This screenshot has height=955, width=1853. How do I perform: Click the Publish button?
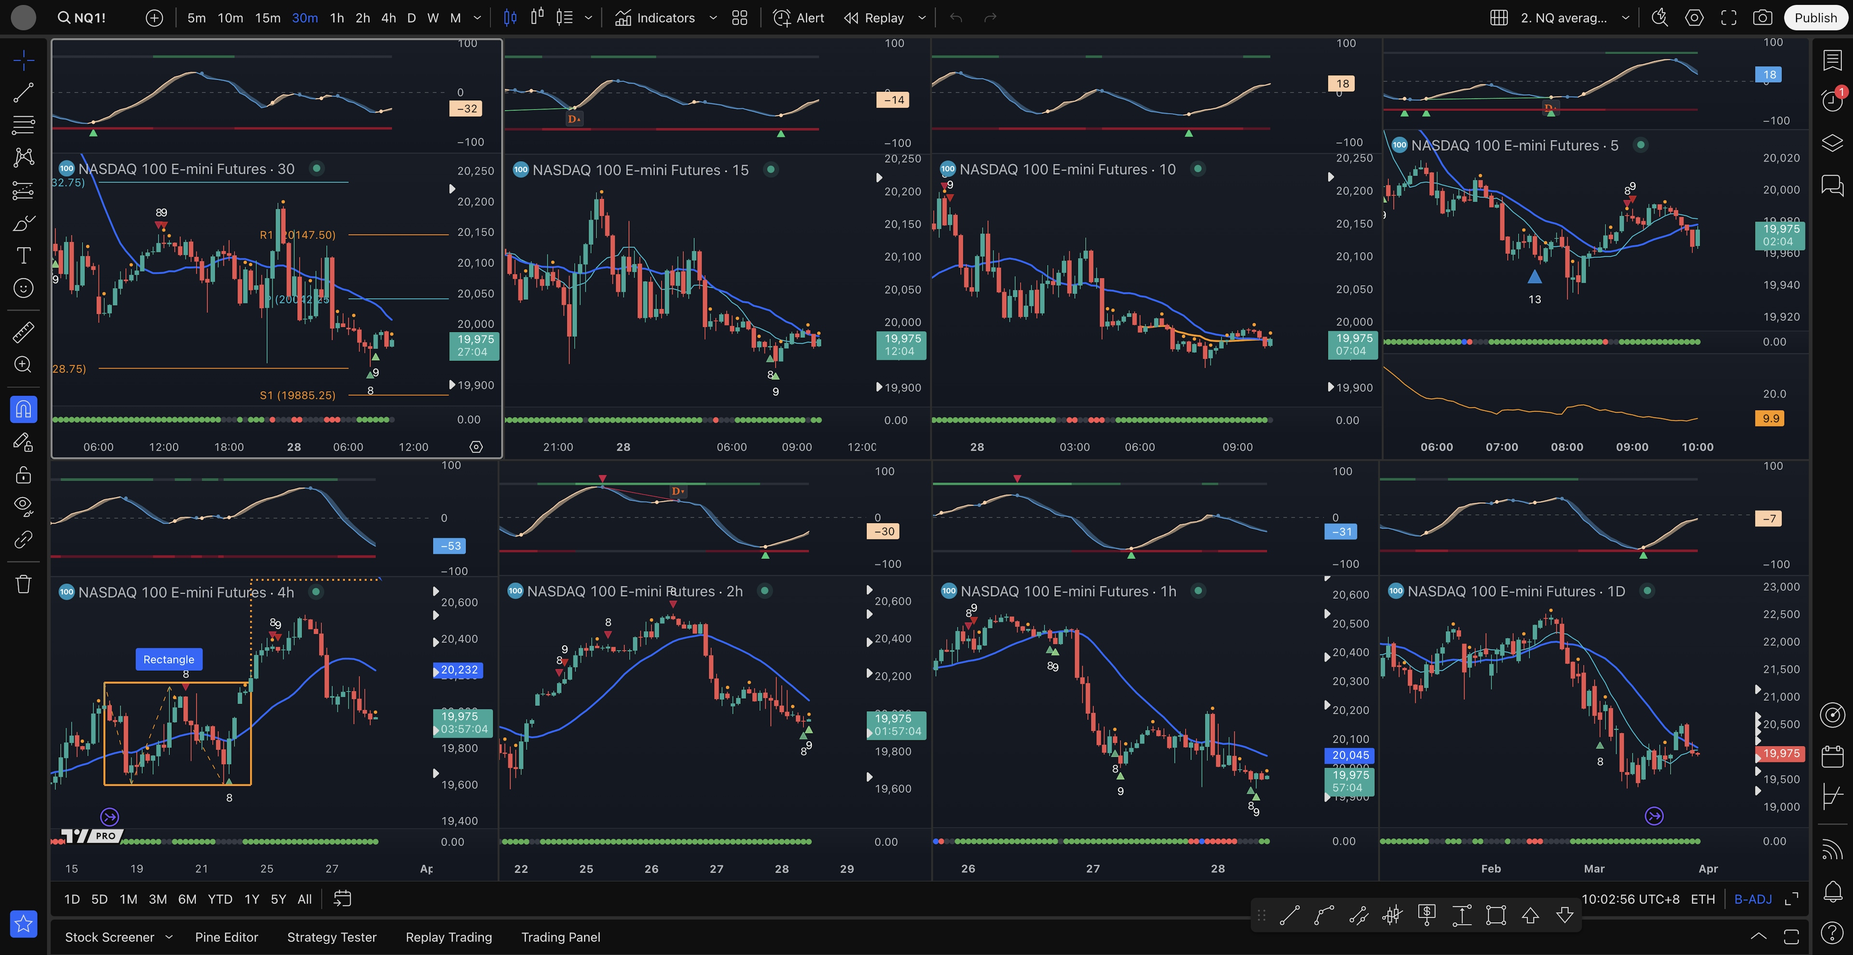1815,18
